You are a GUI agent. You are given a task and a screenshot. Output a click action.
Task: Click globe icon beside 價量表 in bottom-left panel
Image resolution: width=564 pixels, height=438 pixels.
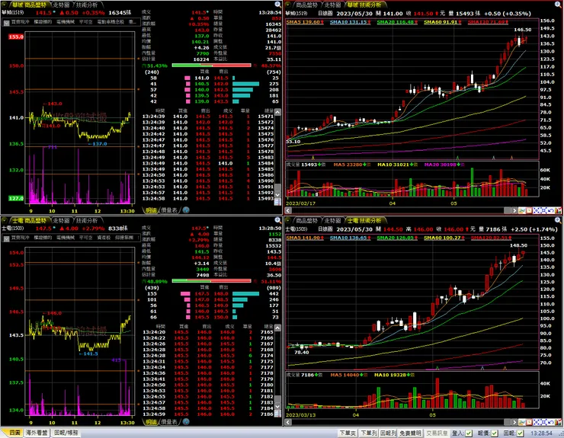[186, 422]
